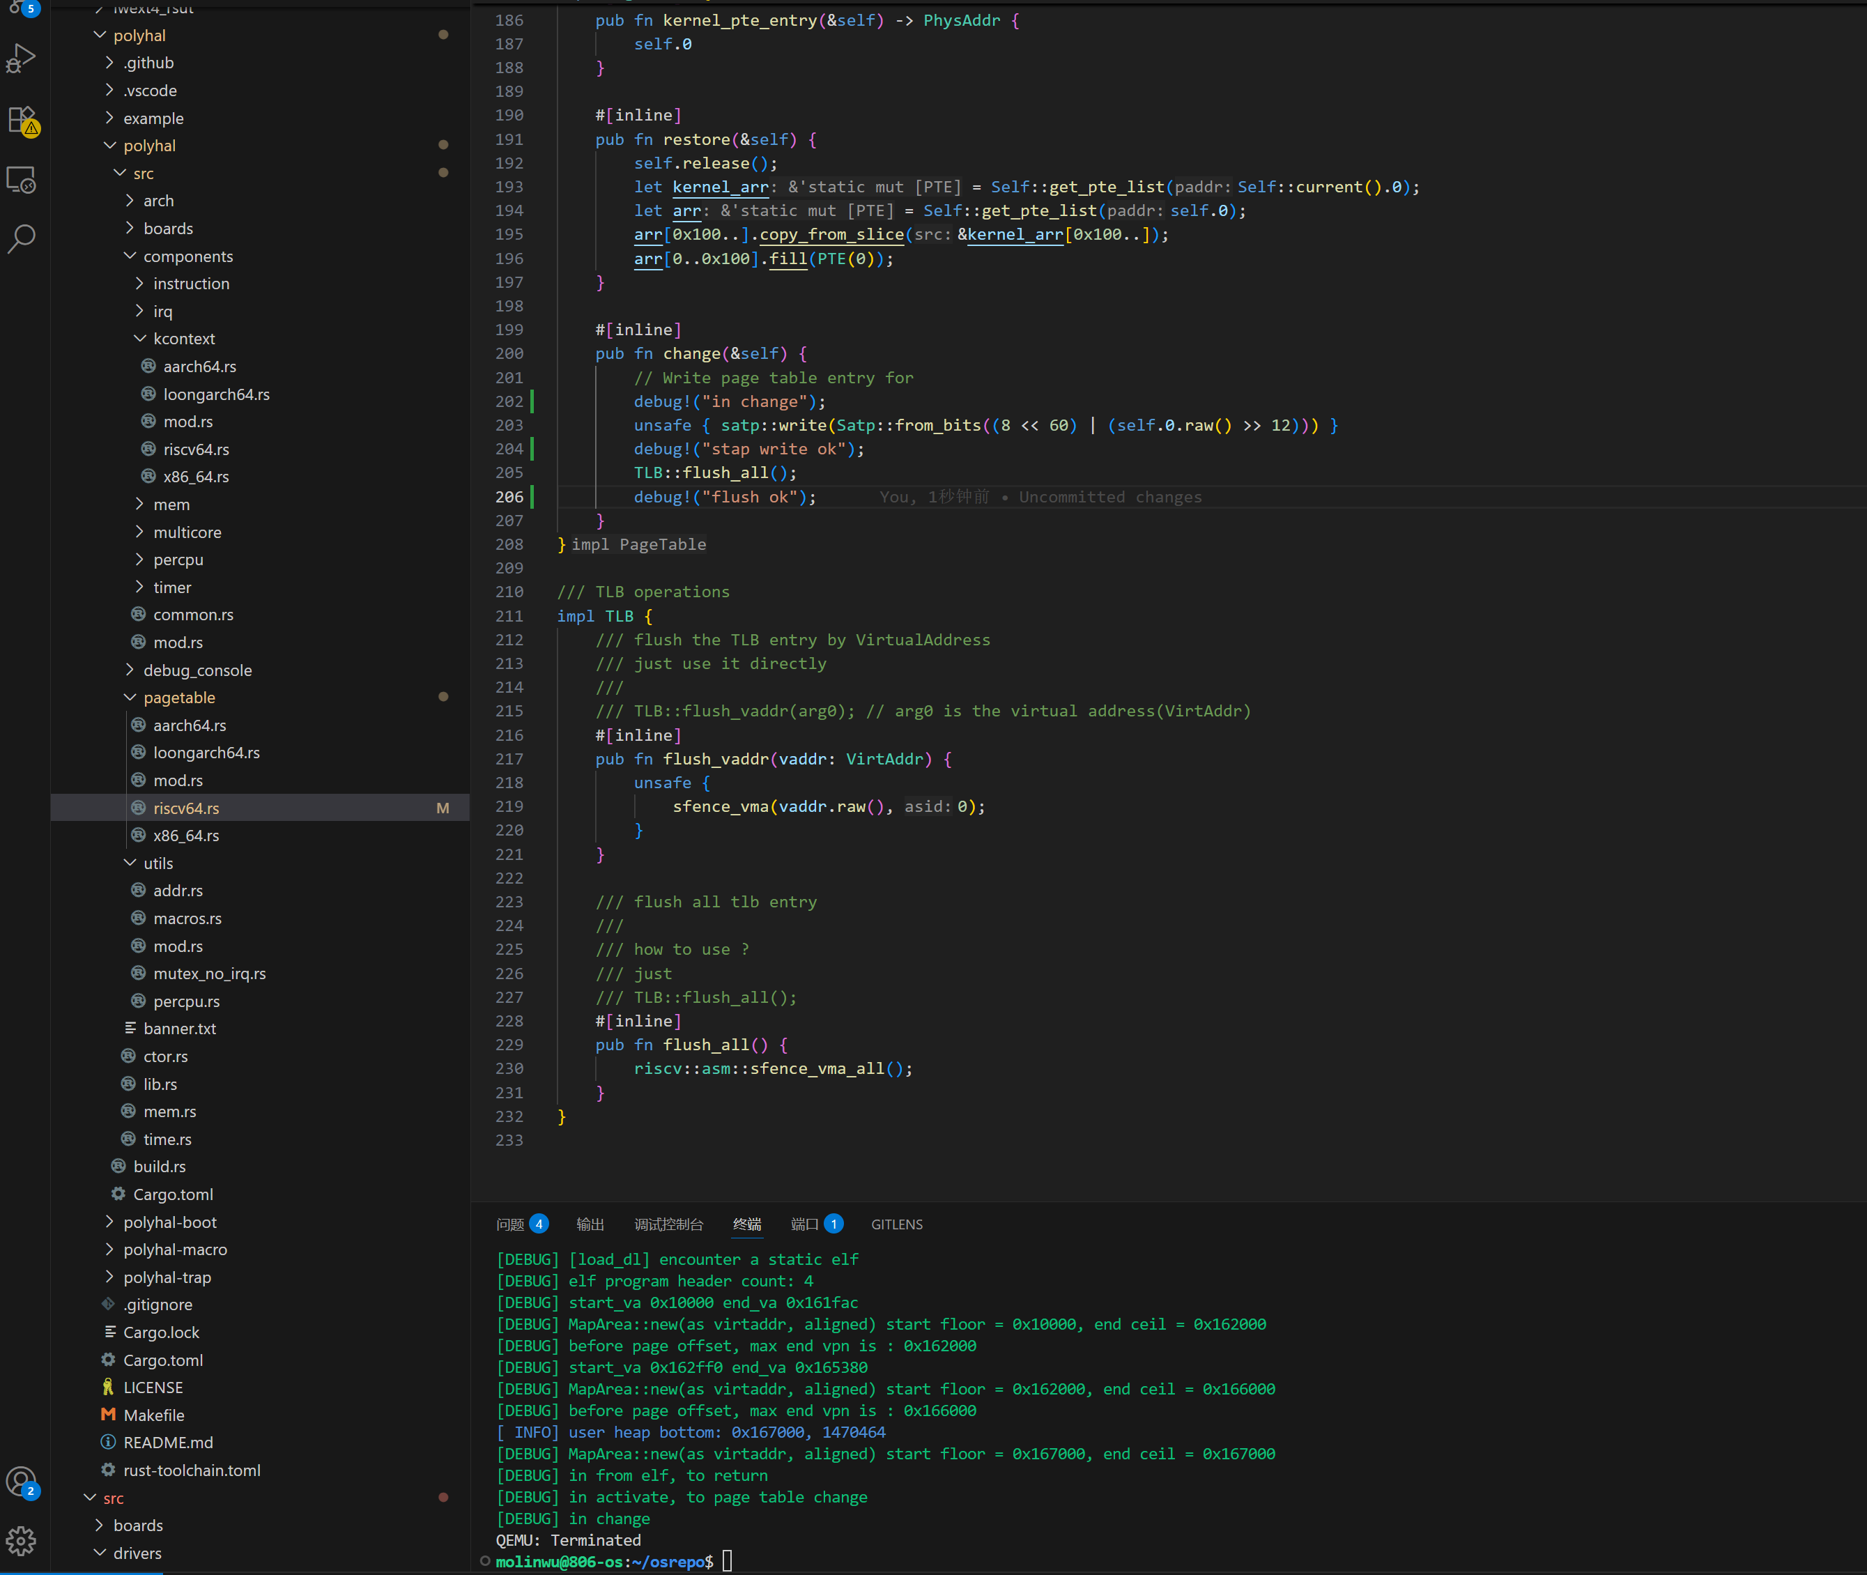Viewport: 1867px width, 1575px height.
Task: Open README.md file in explorer
Action: [168, 1443]
